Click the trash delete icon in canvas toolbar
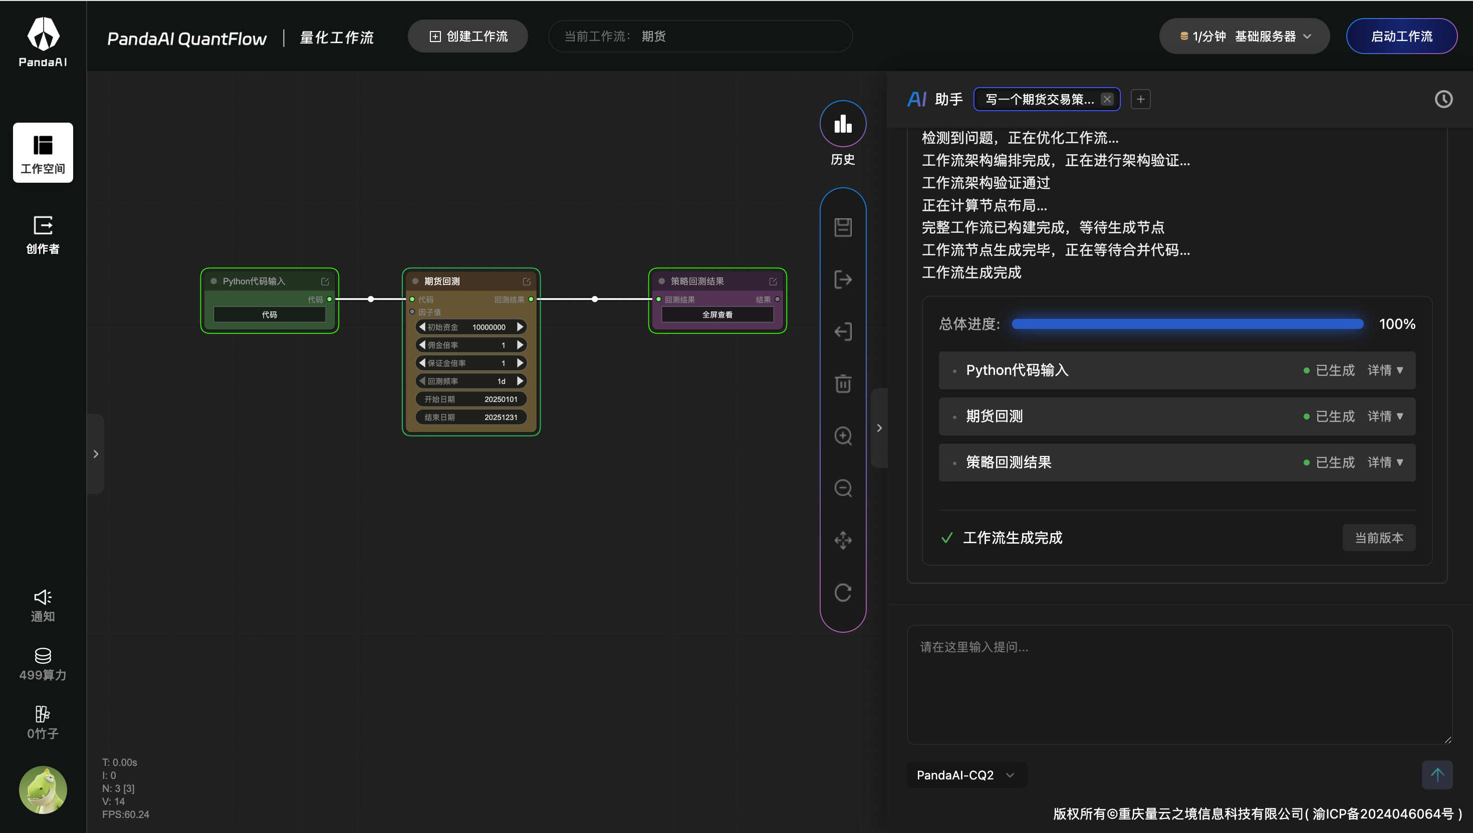The image size is (1473, 833). click(x=843, y=383)
